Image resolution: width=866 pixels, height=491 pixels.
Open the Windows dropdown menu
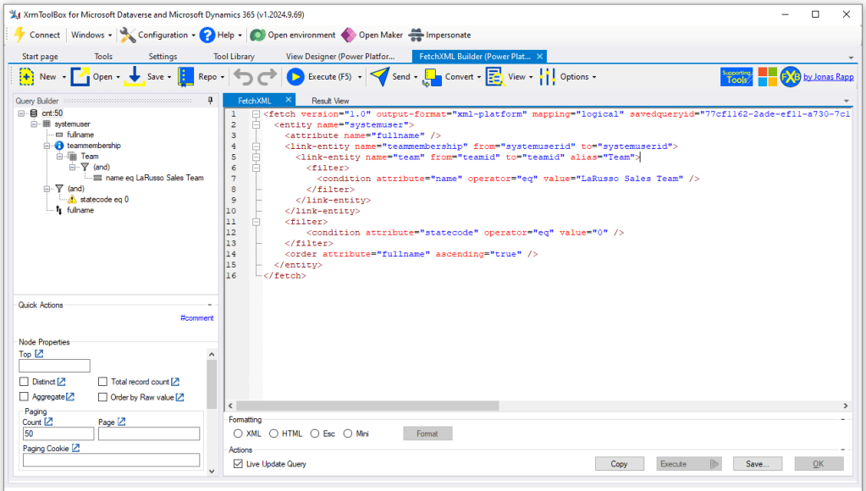point(91,35)
